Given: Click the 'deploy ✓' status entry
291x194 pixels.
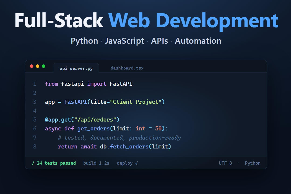Looking at the screenshot, I should point(127,163).
